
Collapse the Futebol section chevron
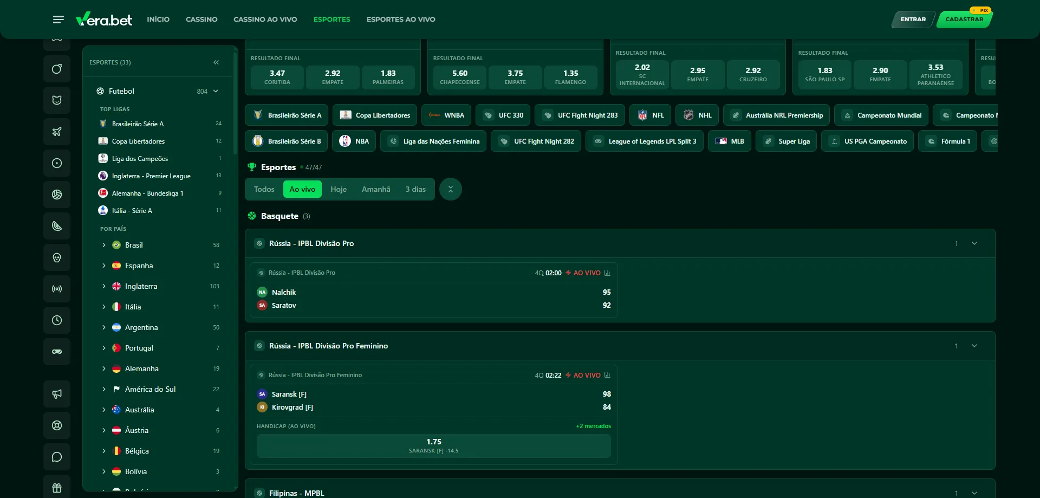point(216,91)
